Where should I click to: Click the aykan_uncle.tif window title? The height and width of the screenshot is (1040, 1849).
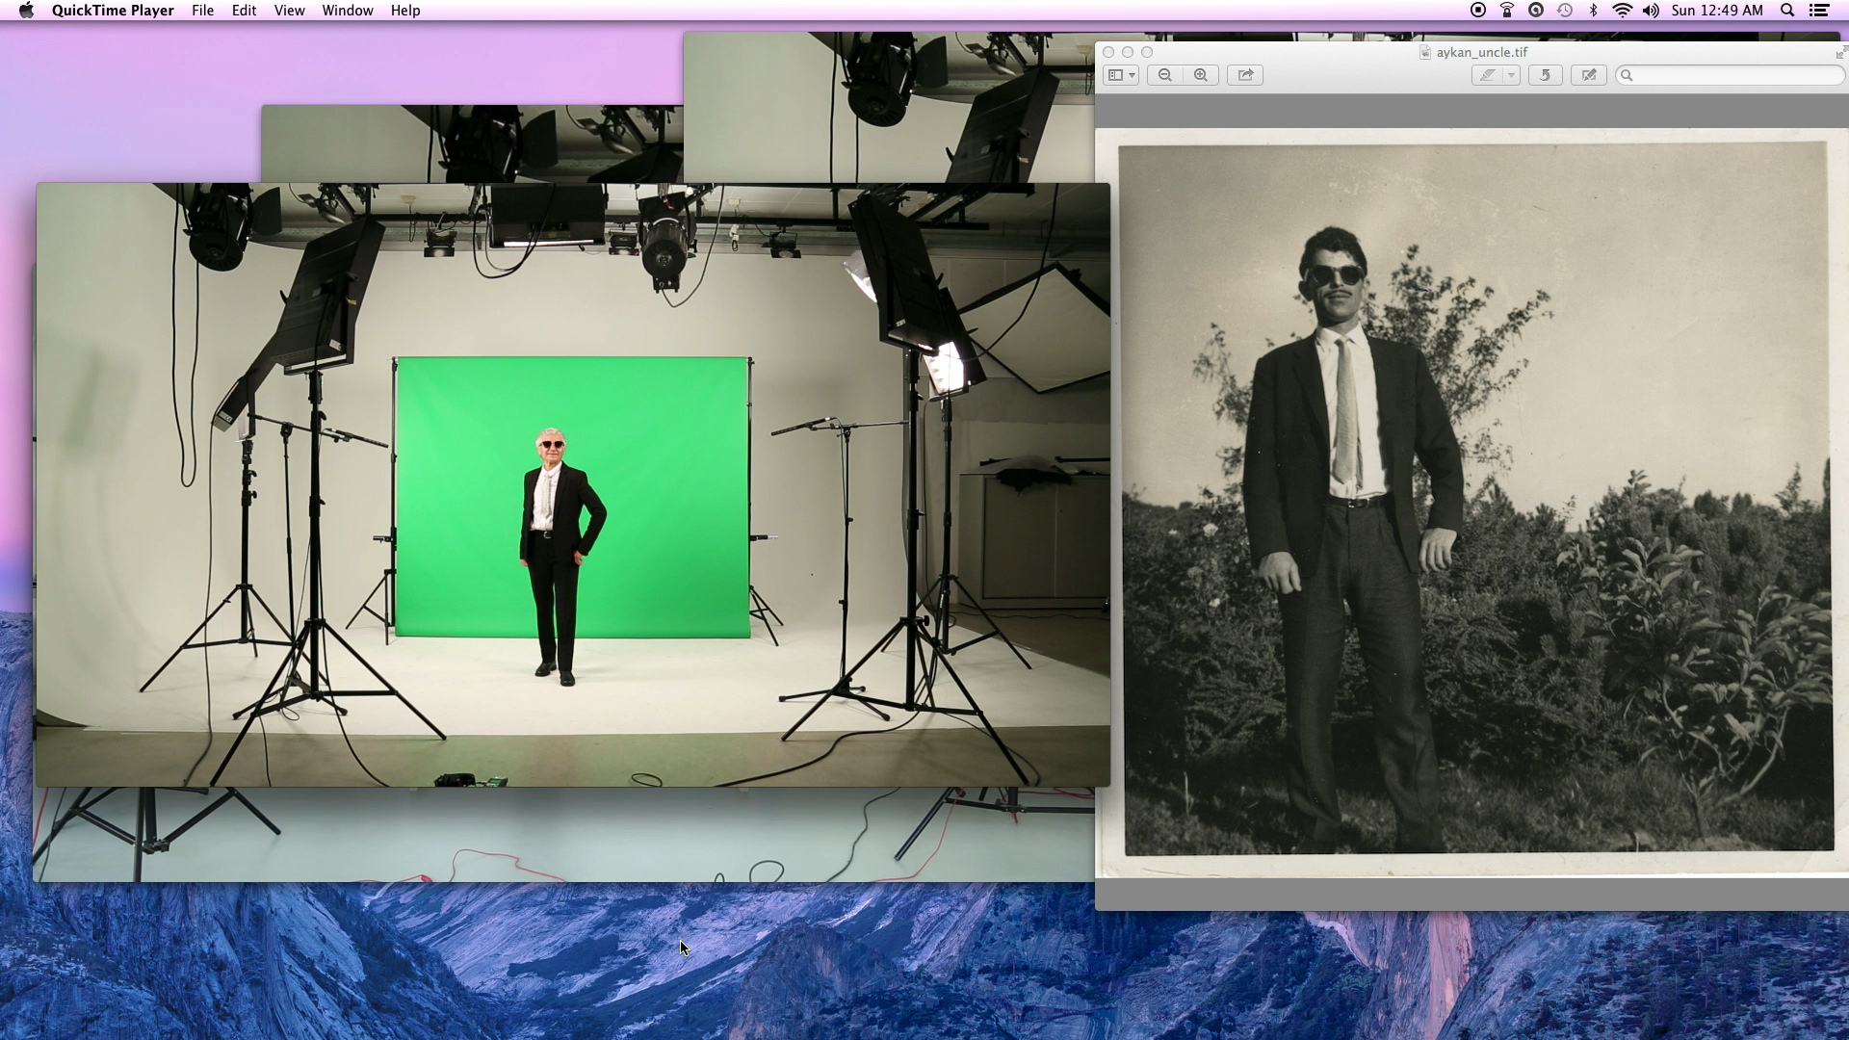coord(1482,52)
